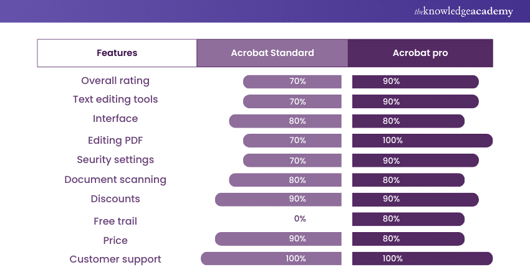This screenshot has height=280, width=530.
Task: Click Acrobat pro's 100% Editing PDF bar
Action: 422,141
